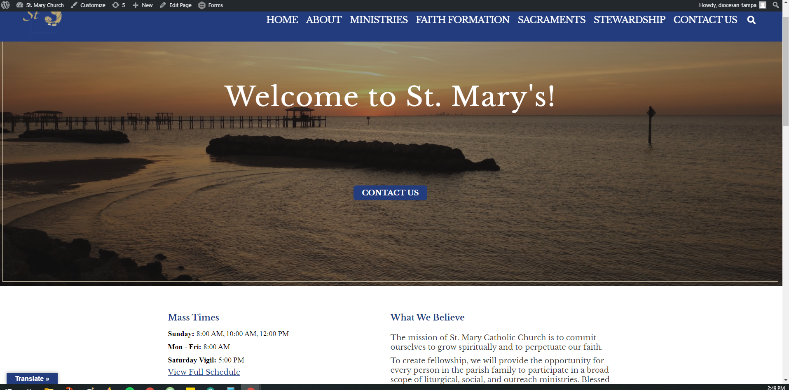Open the St. Mary Church dashboard link
Image resolution: width=789 pixels, height=390 pixels.
(x=40, y=5)
